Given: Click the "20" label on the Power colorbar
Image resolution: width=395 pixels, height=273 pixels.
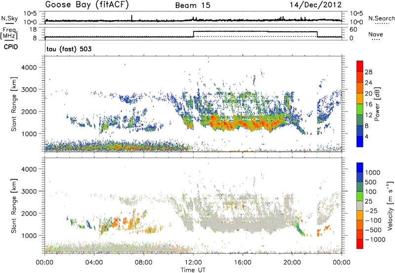Looking at the screenshot, I should [368, 94].
